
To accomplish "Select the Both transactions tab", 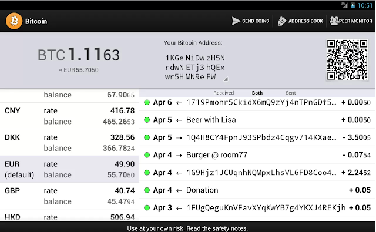I will click(257, 93).
